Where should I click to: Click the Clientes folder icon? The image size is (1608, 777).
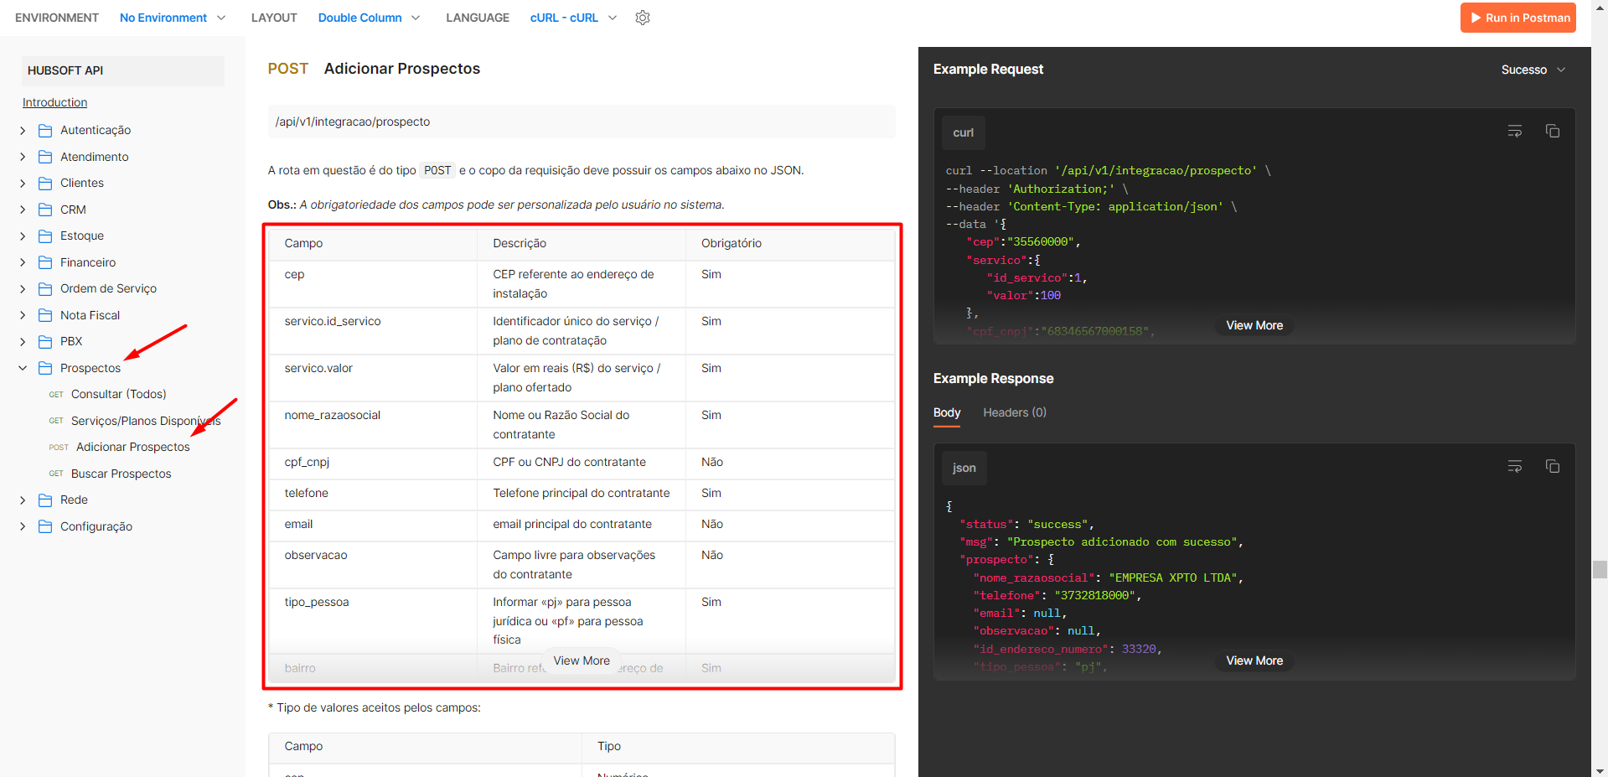[45, 183]
